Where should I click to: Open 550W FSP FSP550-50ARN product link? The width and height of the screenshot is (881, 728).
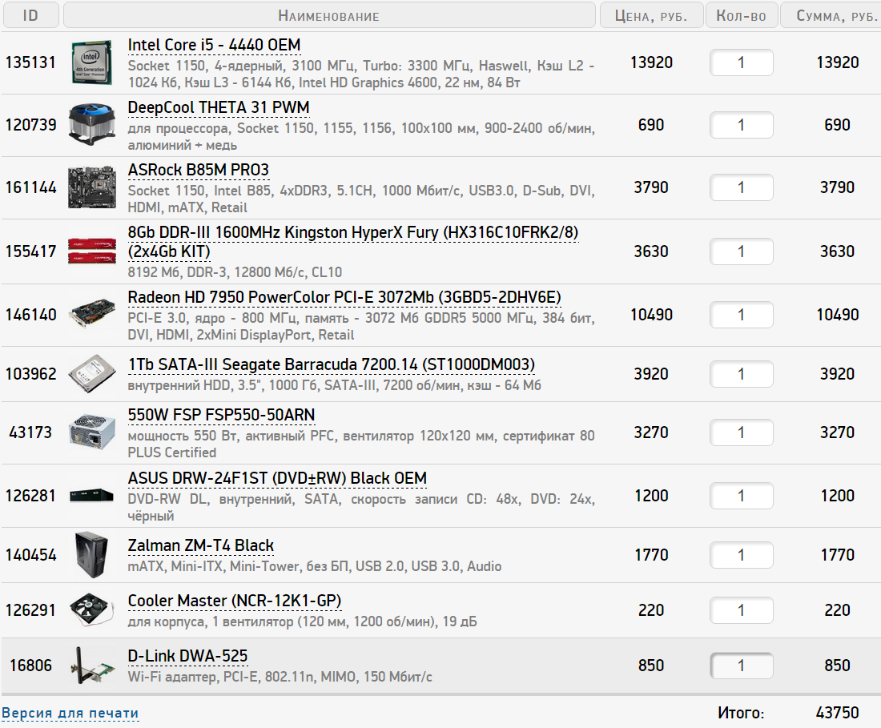[221, 415]
